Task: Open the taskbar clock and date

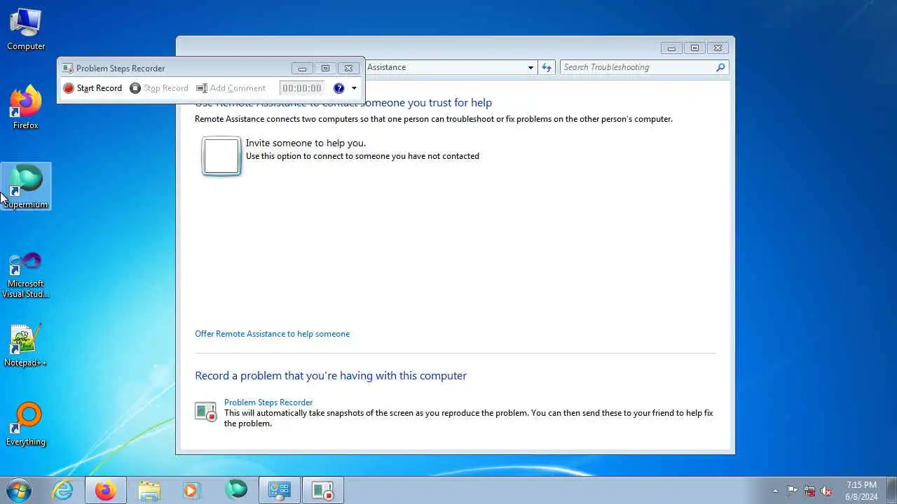Action: 861,491
